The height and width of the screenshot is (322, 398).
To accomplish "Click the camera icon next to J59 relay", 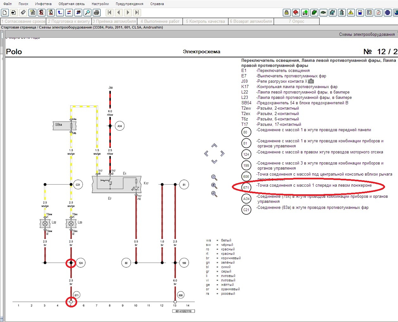I will [x=311, y=81].
